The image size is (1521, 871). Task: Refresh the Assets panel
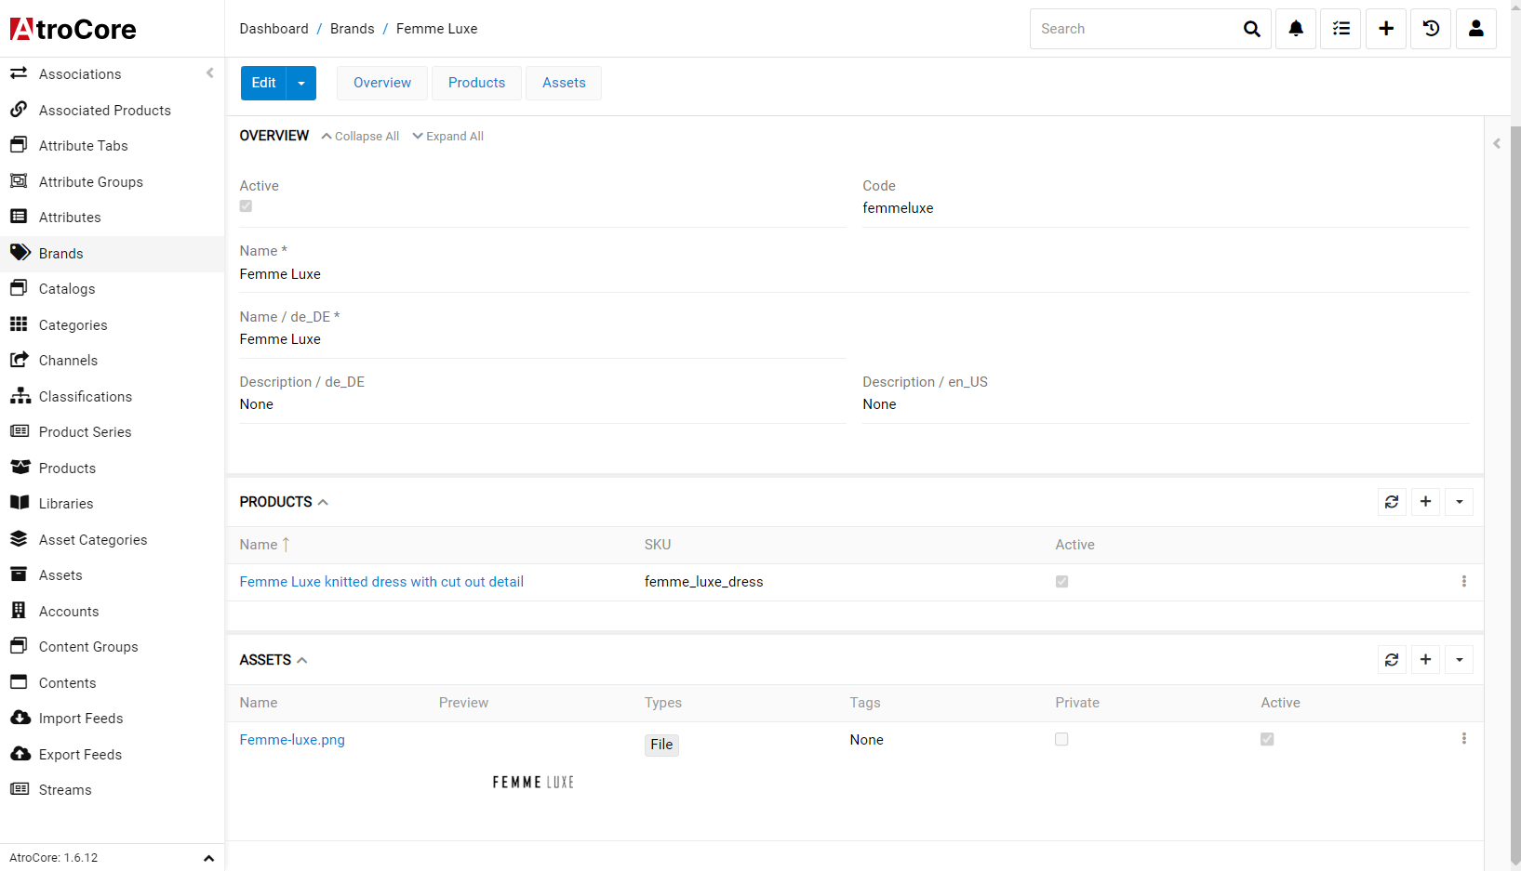coord(1392,660)
